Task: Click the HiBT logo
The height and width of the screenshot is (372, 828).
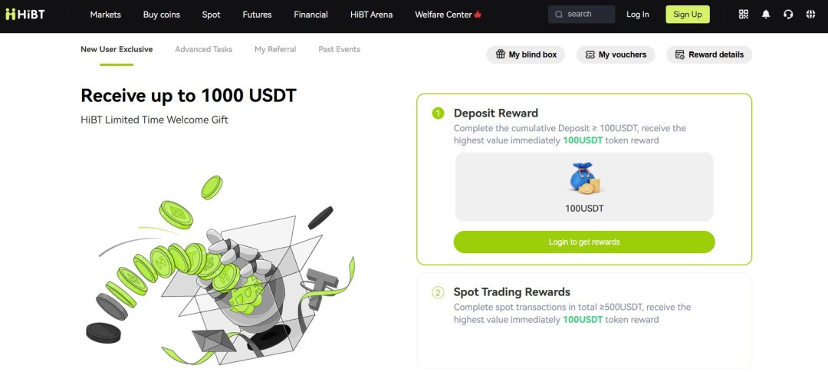Action: [25, 15]
